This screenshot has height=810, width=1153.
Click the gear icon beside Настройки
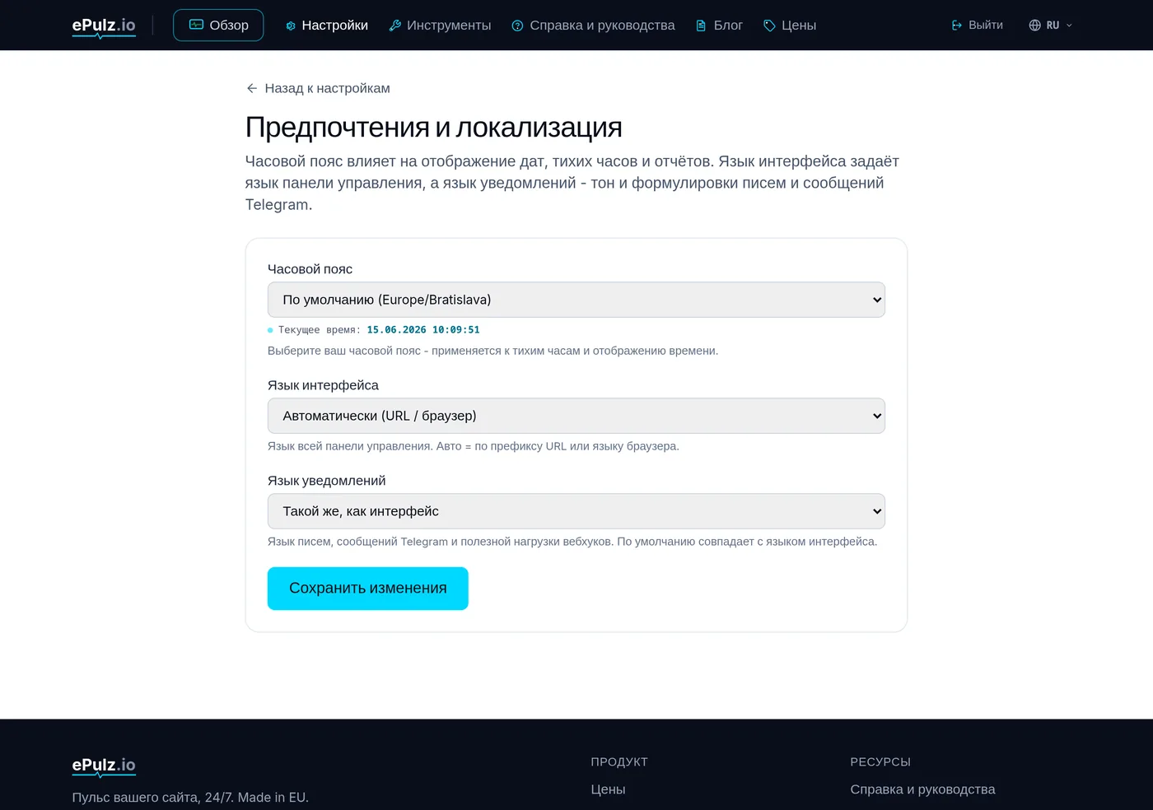pos(291,26)
